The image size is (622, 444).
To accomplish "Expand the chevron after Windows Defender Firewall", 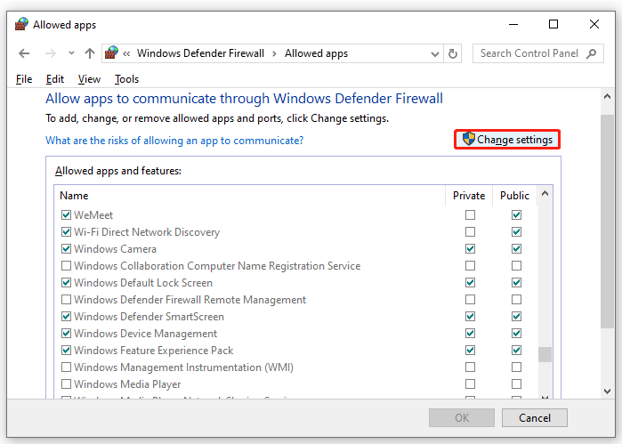I will tap(274, 53).
